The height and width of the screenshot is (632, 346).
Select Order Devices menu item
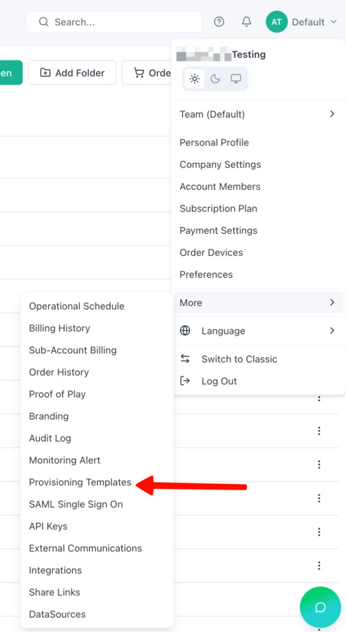click(211, 252)
